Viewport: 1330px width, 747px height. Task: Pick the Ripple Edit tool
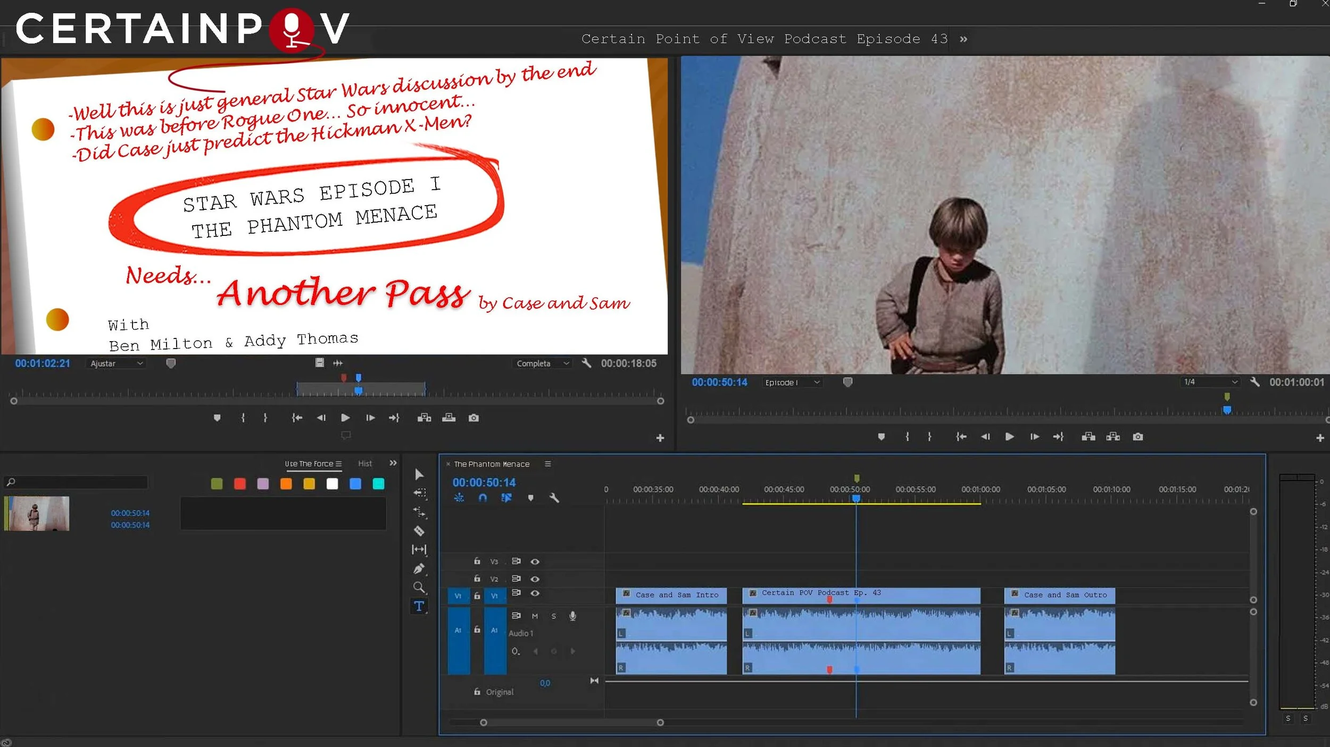click(x=420, y=512)
